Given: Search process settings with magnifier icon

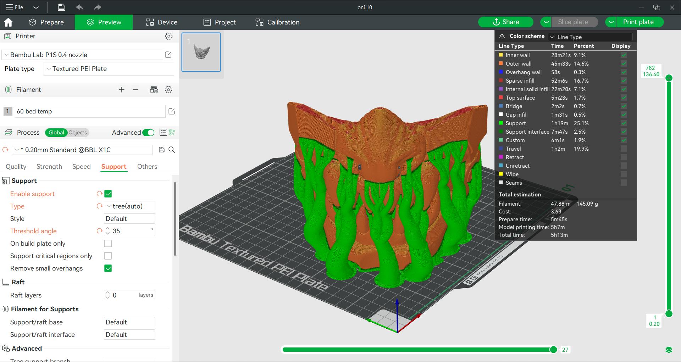Looking at the screenshot, I should click(172, 150).
